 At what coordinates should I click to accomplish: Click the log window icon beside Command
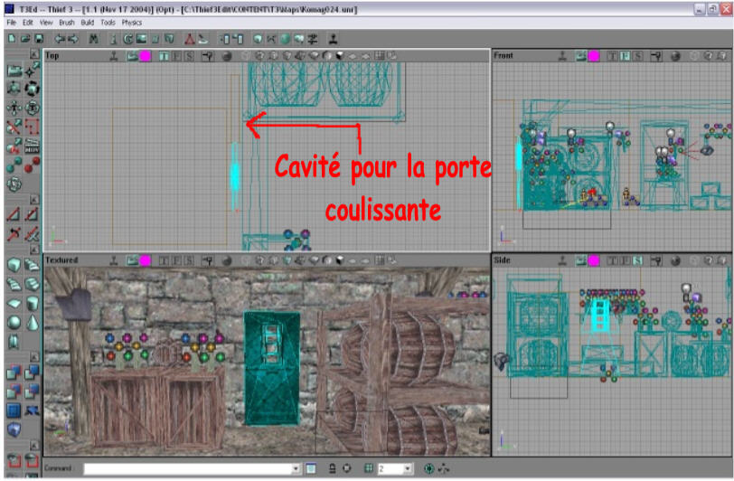pos(311,468)
